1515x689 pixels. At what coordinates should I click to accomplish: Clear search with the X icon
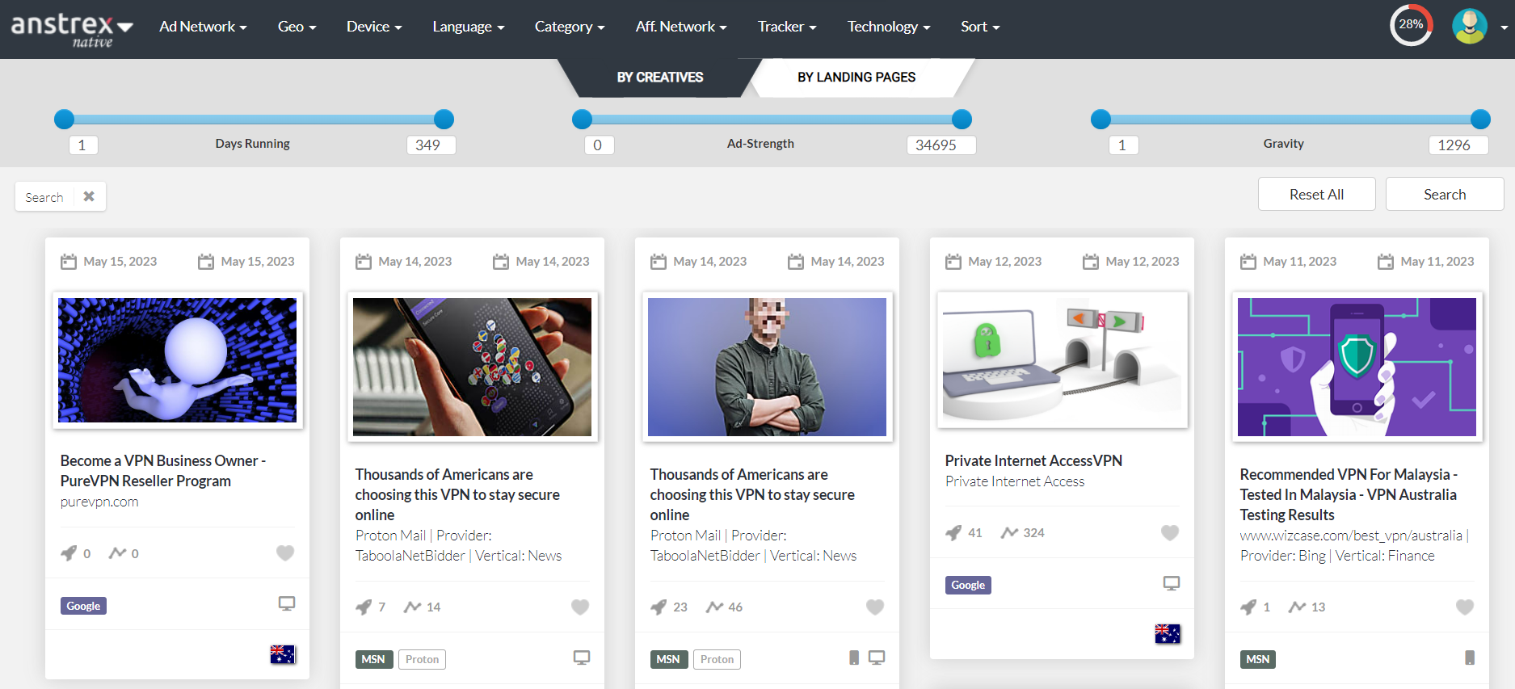coord(89,196)
